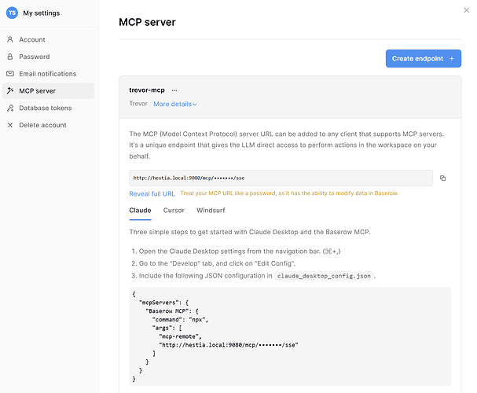Click the JSON configuration code block
This screenshot has height=393, width=477.
[x=290, y=336]
